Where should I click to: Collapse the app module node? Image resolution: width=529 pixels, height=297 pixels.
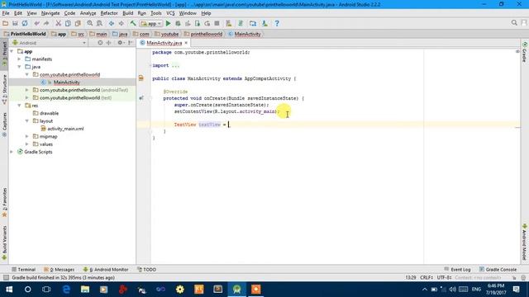[x=12, y=51]
